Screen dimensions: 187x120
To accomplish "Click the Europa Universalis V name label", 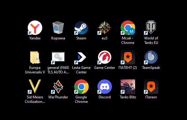I will click(x=35, y=70).
